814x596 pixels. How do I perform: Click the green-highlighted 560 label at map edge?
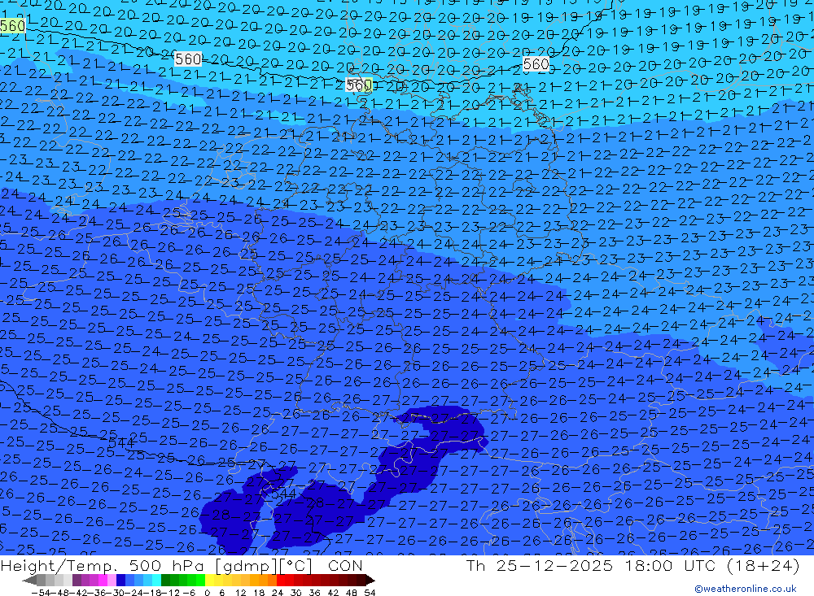click(12, 26)
